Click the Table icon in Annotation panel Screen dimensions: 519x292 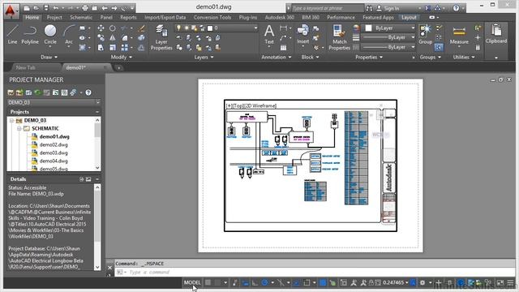click(x=283, y=48)
